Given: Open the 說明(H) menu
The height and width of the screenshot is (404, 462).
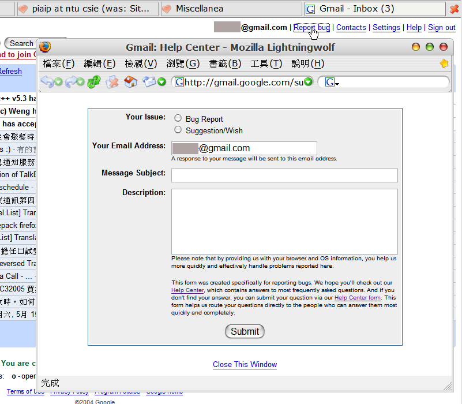Looking at the screenshot, I should (x=308, y=63).
